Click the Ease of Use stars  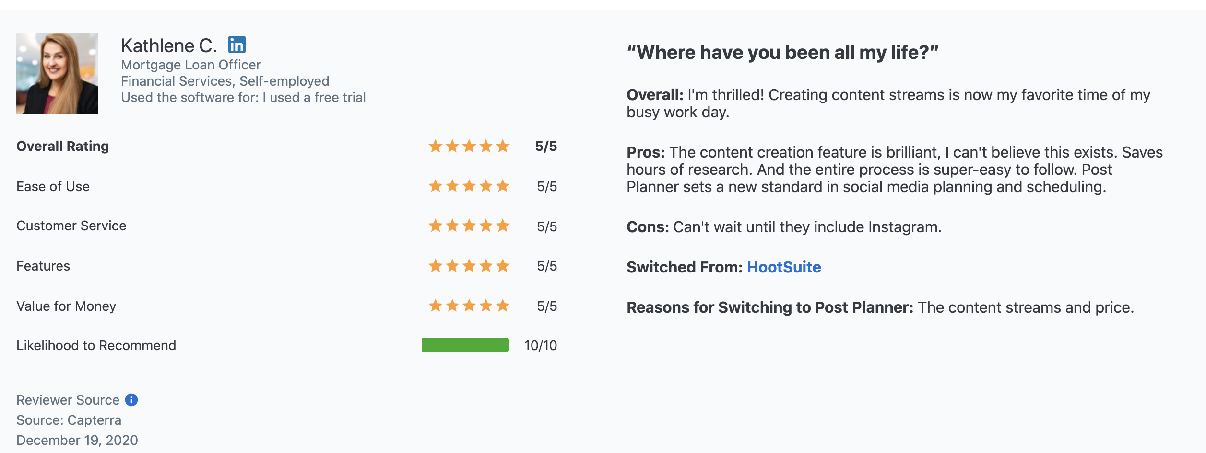pyautogui.click(x=469, y=186)
